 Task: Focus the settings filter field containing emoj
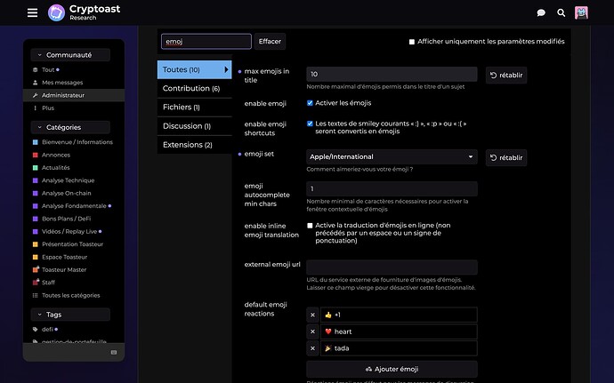point(206,42)
